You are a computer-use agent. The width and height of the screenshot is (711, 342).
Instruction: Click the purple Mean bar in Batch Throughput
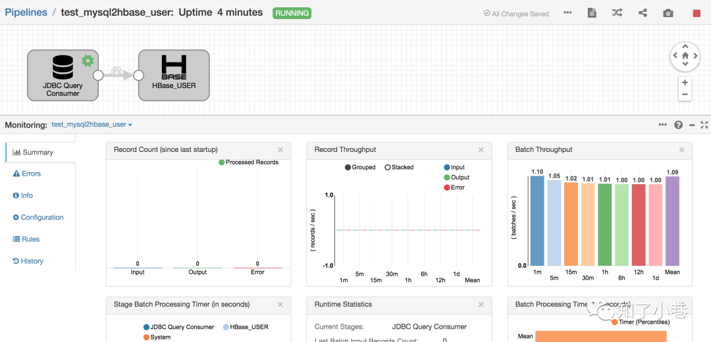pos(672,221)
